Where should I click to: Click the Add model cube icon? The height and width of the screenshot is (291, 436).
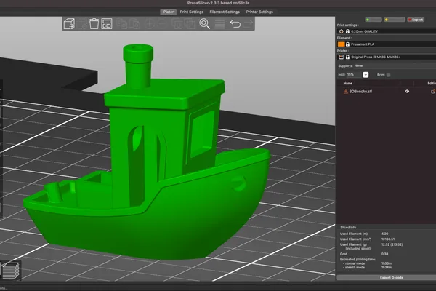[x=69, y=24]
